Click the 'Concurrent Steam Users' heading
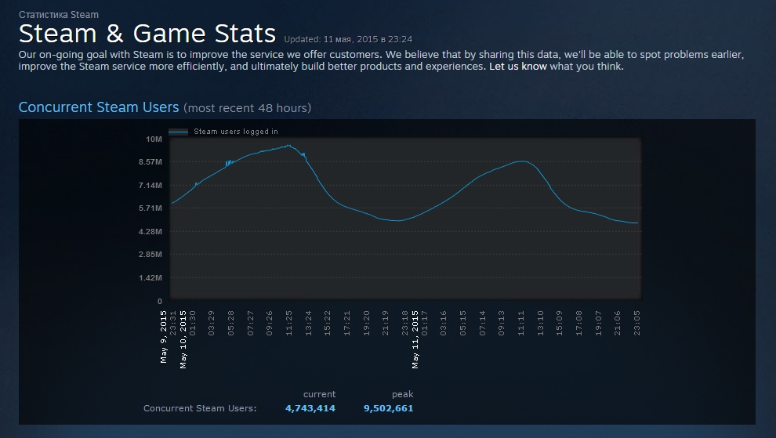Screen dimensions: 776x438 point(99,107)
